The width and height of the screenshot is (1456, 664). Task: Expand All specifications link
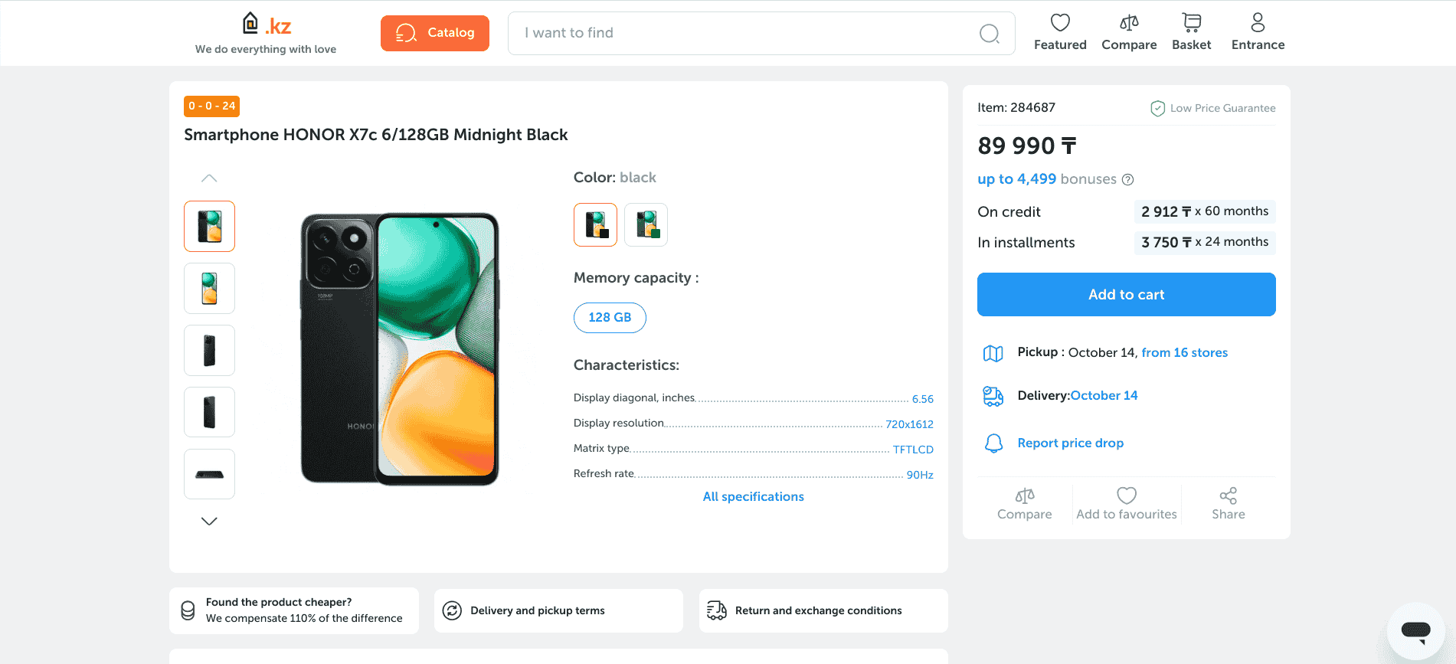(753, 497)
